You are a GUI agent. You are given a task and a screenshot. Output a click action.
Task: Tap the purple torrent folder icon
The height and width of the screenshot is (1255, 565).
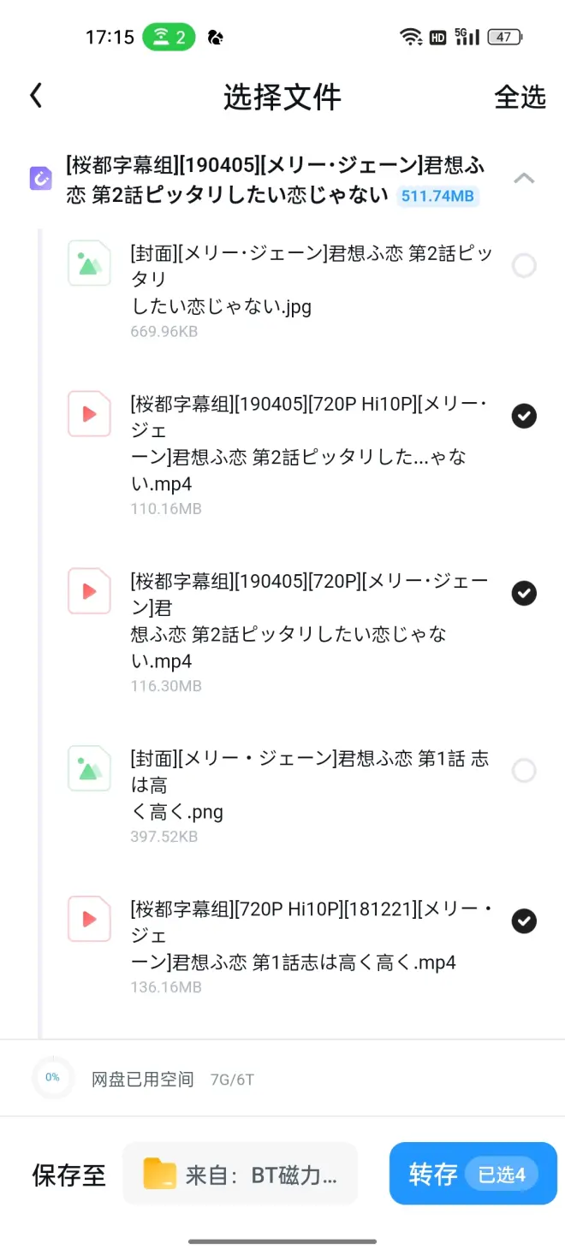pos(41,179)
